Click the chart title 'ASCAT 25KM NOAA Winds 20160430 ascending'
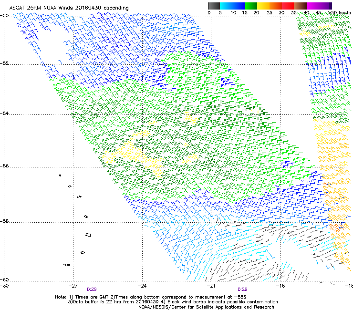The height and width of the screenshot is (310, 353). click(69, 8)
